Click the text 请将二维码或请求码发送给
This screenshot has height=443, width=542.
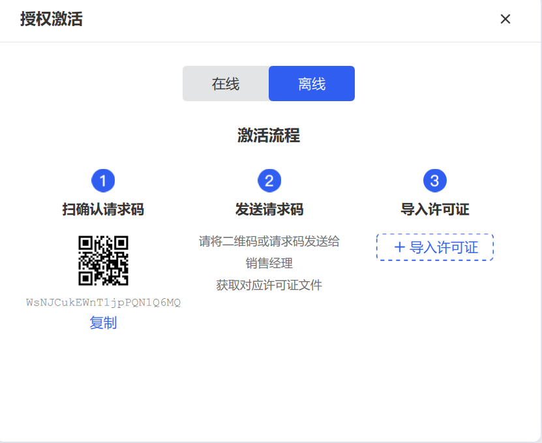tap(269, 241)
